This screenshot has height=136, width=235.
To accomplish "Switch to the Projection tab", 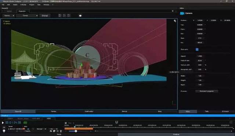I will click(22, 11).
